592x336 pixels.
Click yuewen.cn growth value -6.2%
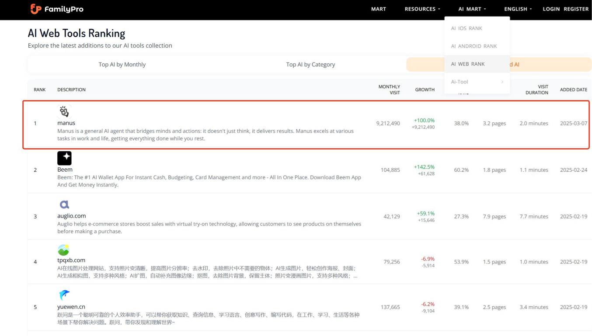pyautogui.click(x=428, y=304)
